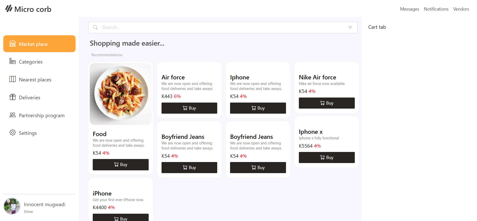Open the Food pasta dish thumbnail
Viewport: 477px width, 221px height.
tap(121, 94)
